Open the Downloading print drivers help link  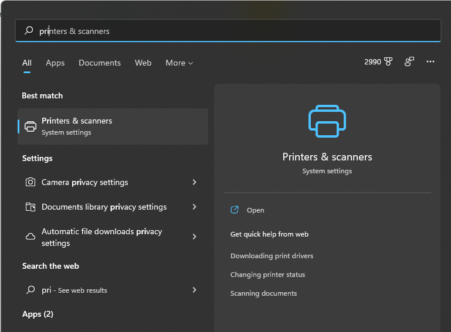272,256
